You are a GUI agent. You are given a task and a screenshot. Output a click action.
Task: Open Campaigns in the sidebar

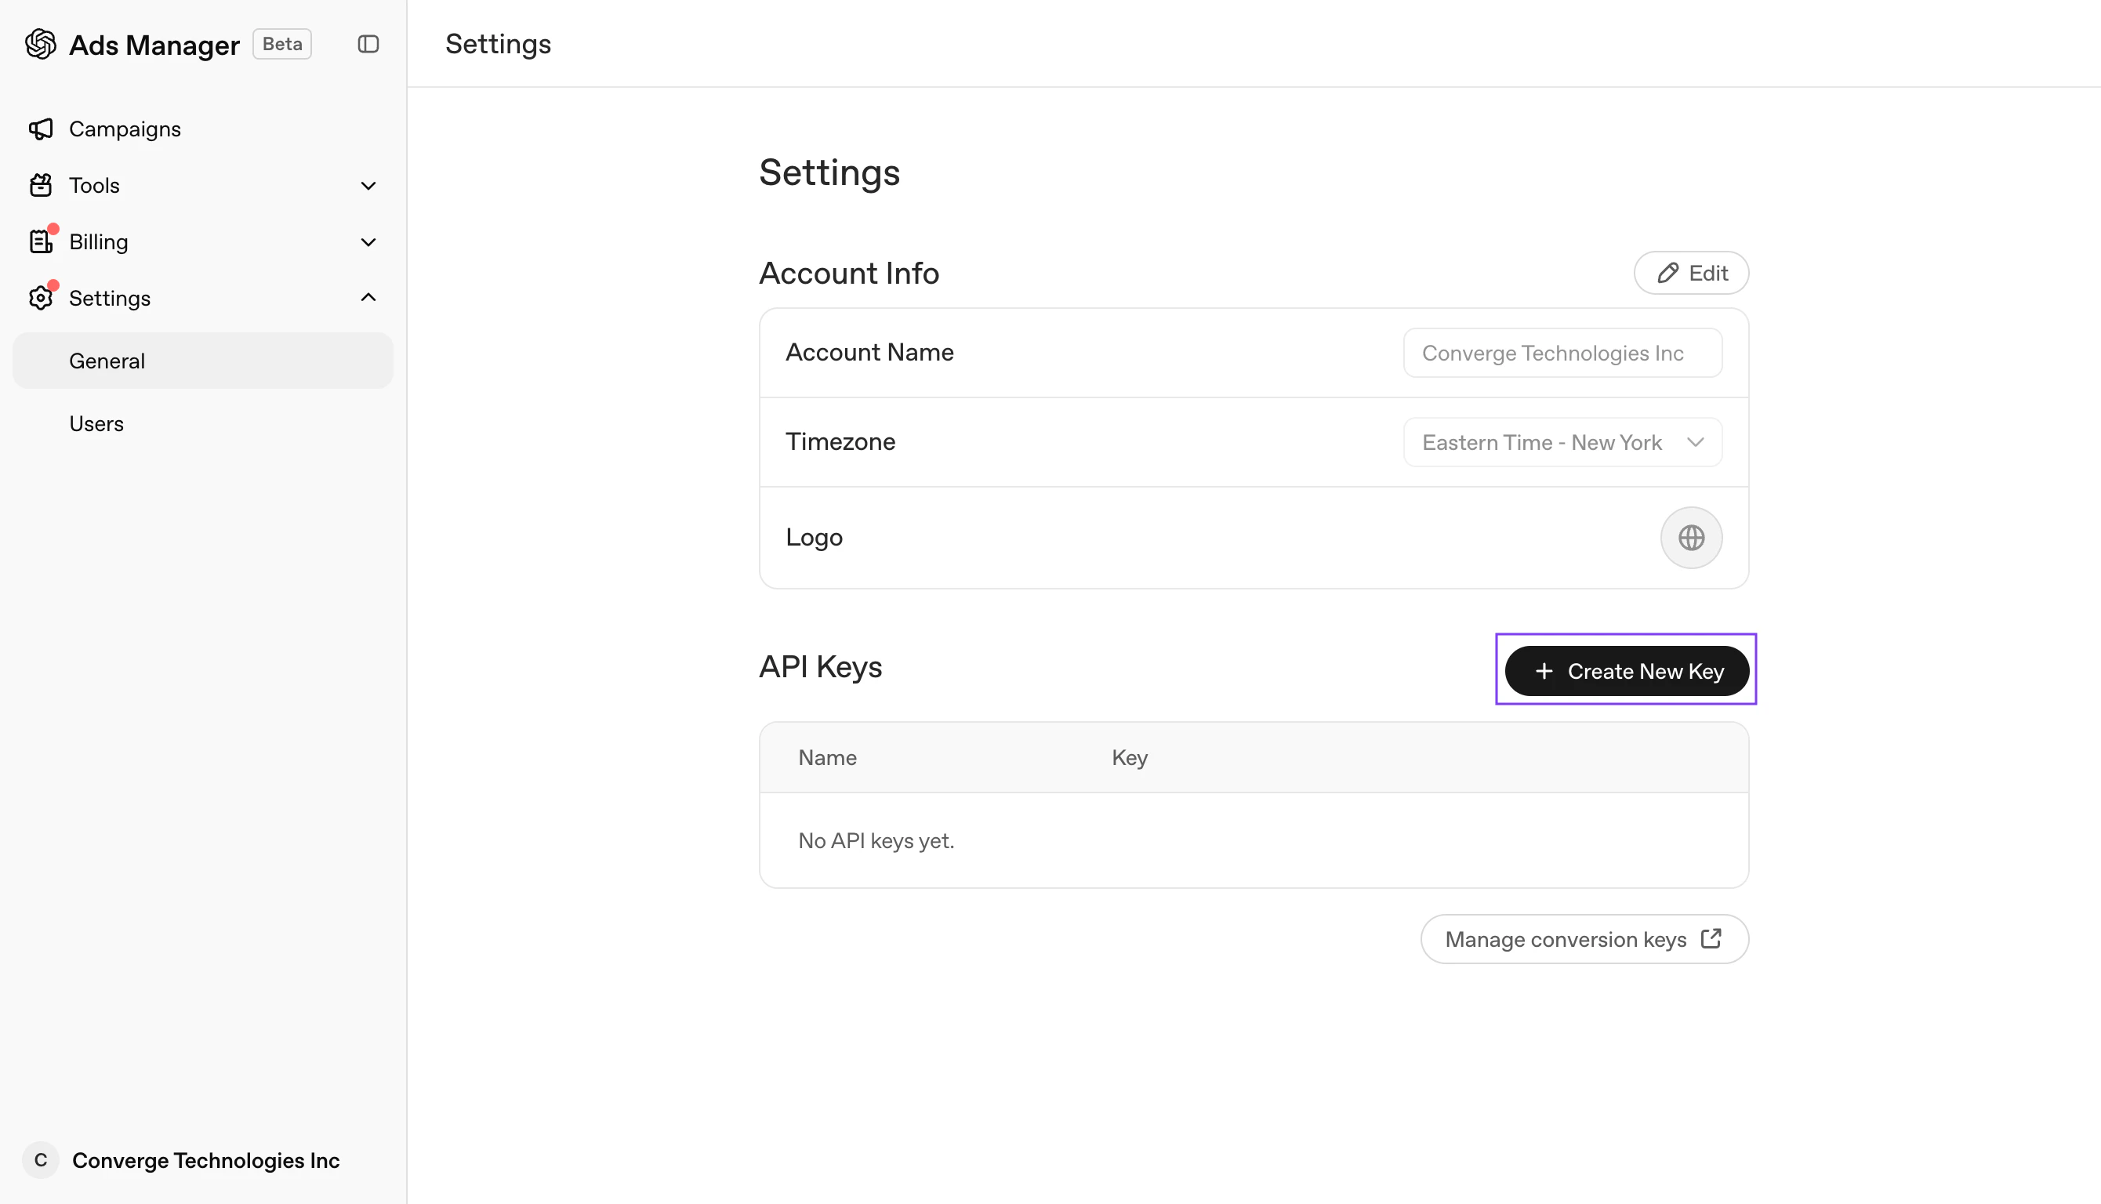click(202, 129)
